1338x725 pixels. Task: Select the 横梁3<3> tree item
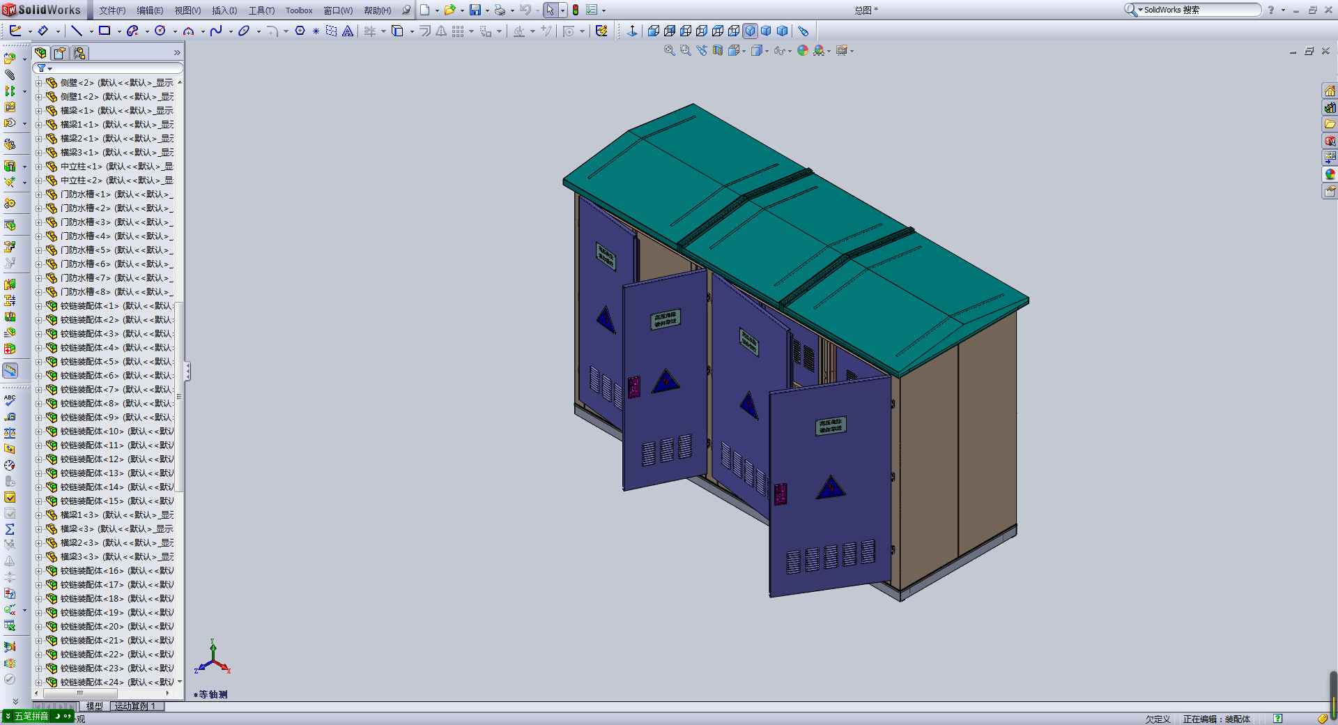109,556
